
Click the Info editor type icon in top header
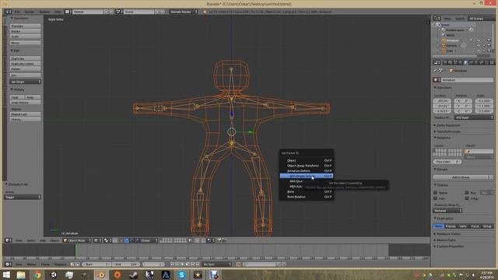(9, 12)
